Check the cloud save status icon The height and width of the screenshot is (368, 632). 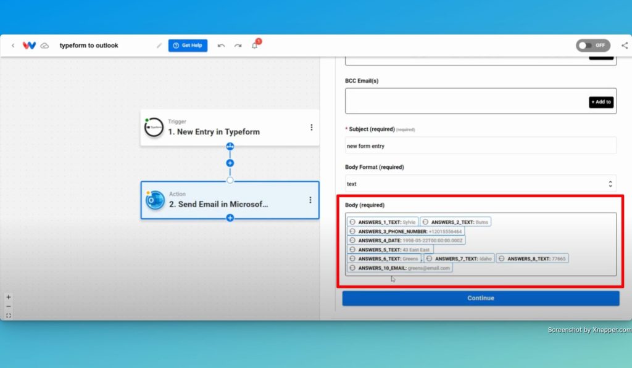pos(44,46)
